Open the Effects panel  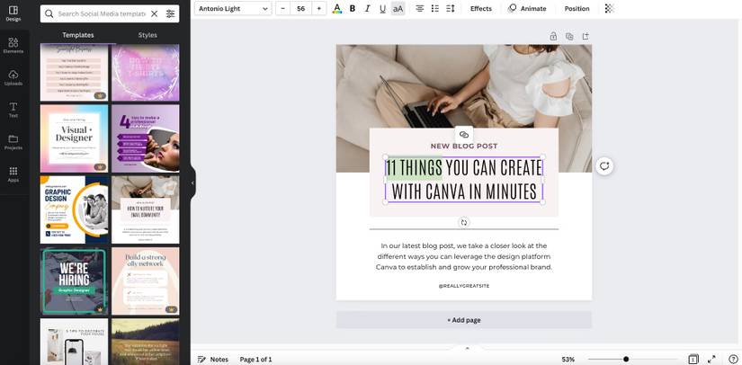tap(481, 8)
